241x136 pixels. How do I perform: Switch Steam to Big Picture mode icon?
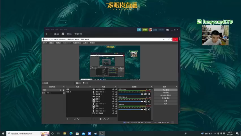tap(167, 30)
